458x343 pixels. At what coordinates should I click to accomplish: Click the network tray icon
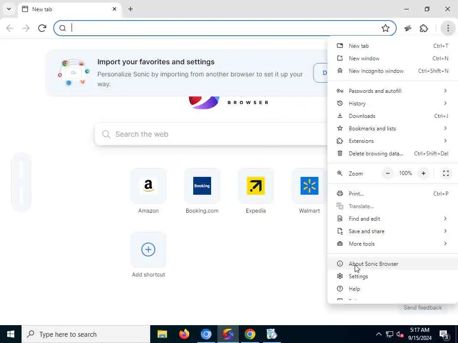(x=390, y=334)
